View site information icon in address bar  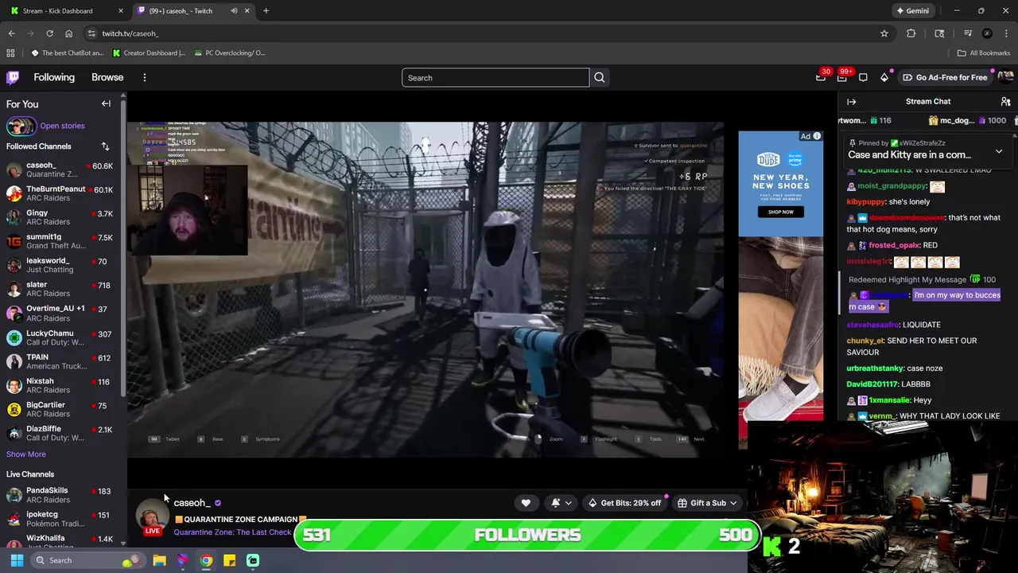pyautogui.click(x=91, y=33)
